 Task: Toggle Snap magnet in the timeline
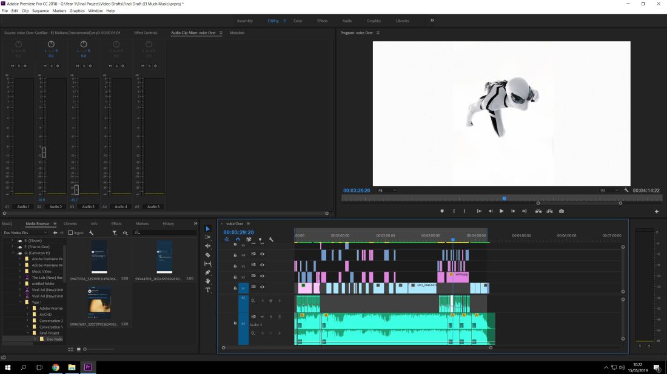tap(238, 239)
